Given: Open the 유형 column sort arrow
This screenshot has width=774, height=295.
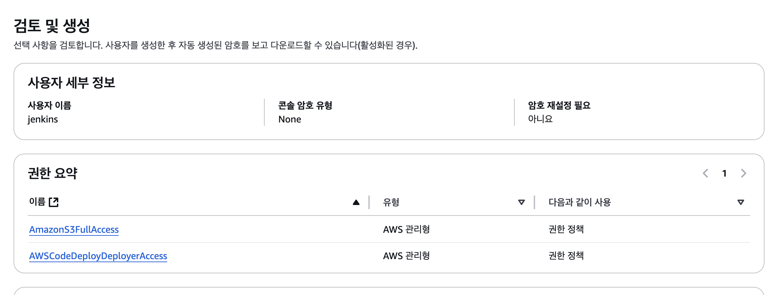Looking at the screenshot, I should 521,202.
